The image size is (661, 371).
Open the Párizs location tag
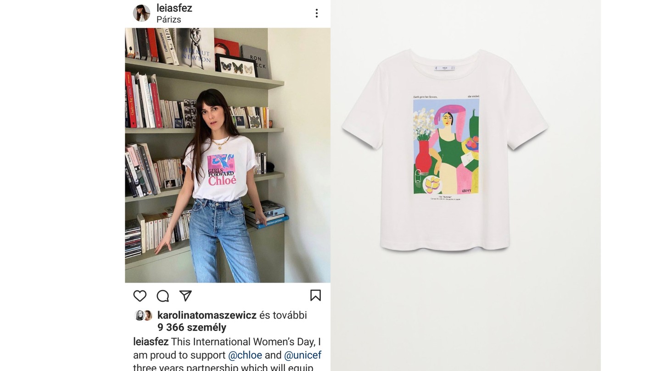pos(168,20)
